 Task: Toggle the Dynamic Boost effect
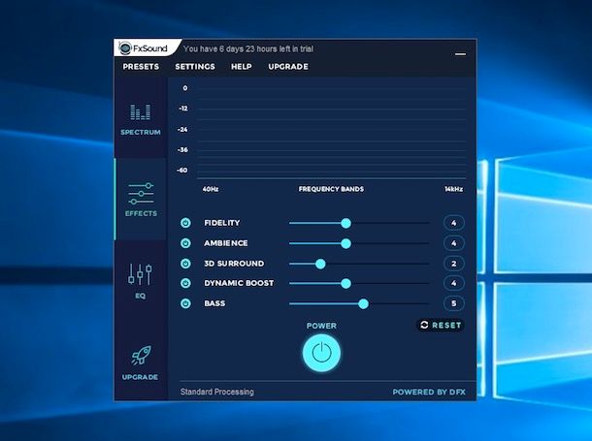[x=185, y=283]
